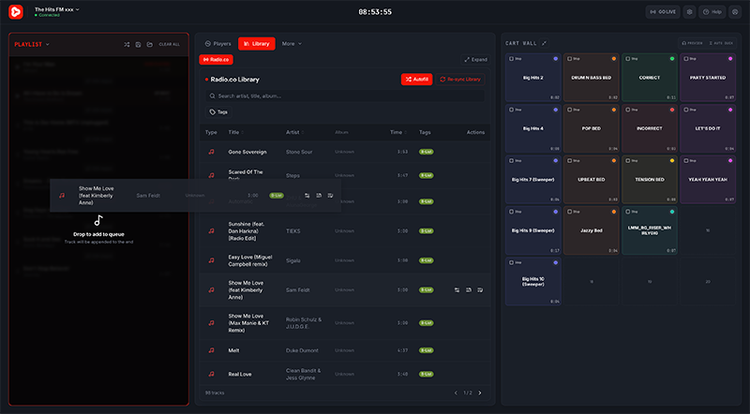Click the music note icon for Melt

212,350
